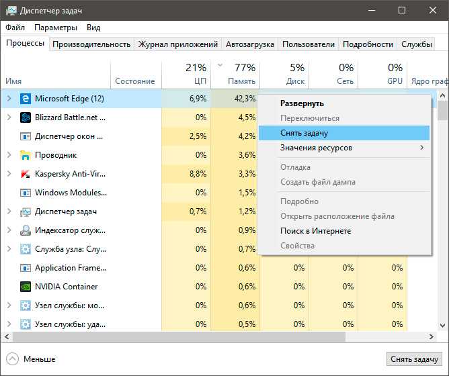Sort by the Сеть column header

click(x=333, y=75)
